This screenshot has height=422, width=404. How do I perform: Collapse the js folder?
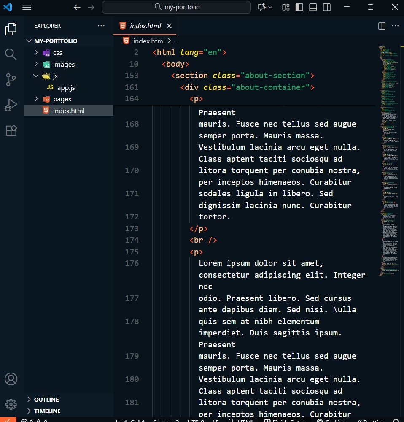(x=36, y=76)
